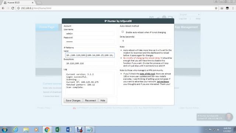The height and width of the screenshot is (133, 236).
Task: Click the Current IP log line
Action: pyautogui.click(x=82, y=82)
